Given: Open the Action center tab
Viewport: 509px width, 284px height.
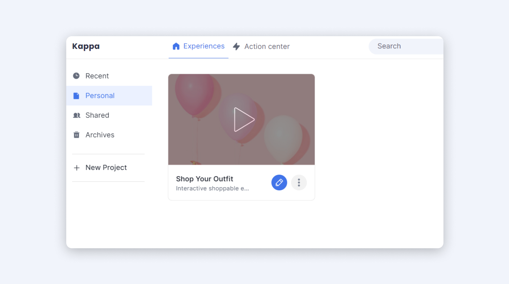Looking at the screenshot, I should pos(267,47).
